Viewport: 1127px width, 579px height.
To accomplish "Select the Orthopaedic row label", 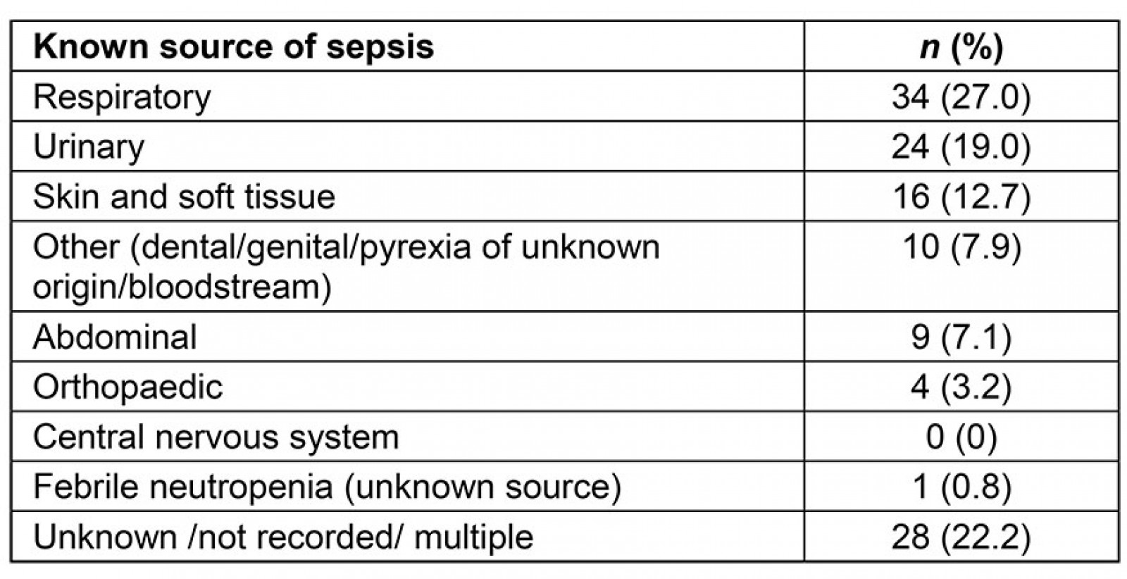I will (x=127, y=387).
